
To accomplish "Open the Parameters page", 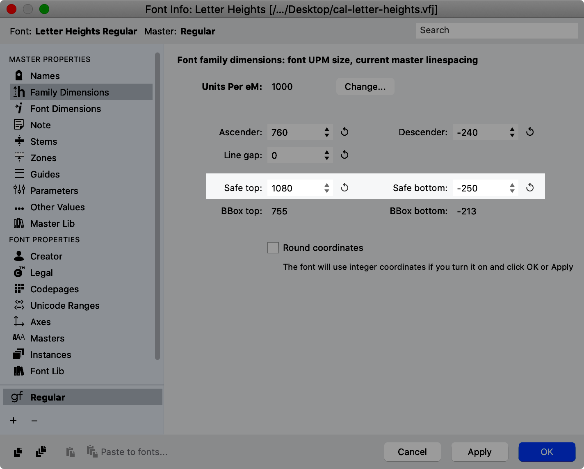I will [81, 190].
